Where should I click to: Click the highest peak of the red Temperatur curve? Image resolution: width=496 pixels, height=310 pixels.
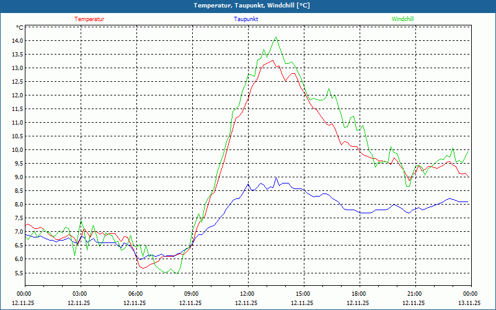click(x=273, y=60)
